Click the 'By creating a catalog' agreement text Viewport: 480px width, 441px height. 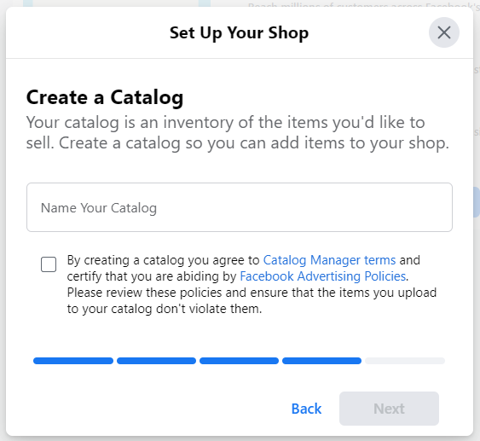click(163, 260)
